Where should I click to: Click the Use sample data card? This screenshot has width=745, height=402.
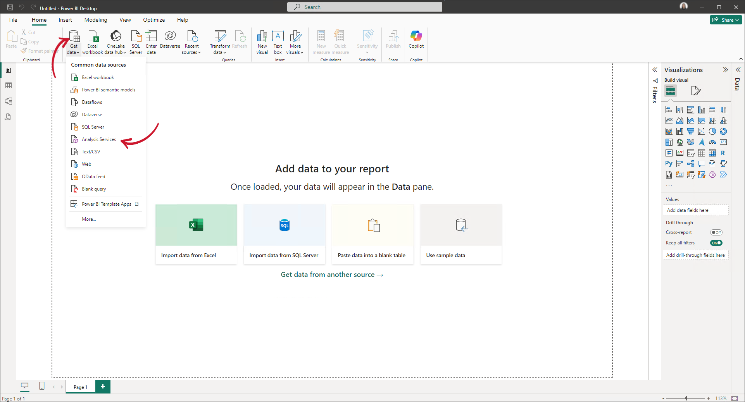pos(461,234)
